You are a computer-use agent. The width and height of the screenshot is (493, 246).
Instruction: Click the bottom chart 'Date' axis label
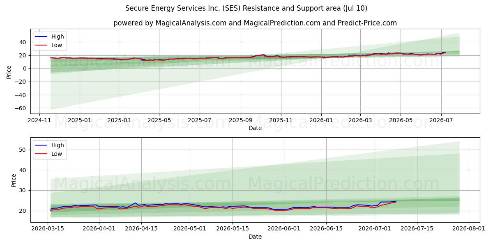click(x=255, y=237)
